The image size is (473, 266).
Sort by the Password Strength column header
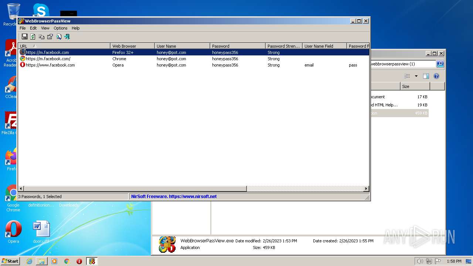click(284, 46)
